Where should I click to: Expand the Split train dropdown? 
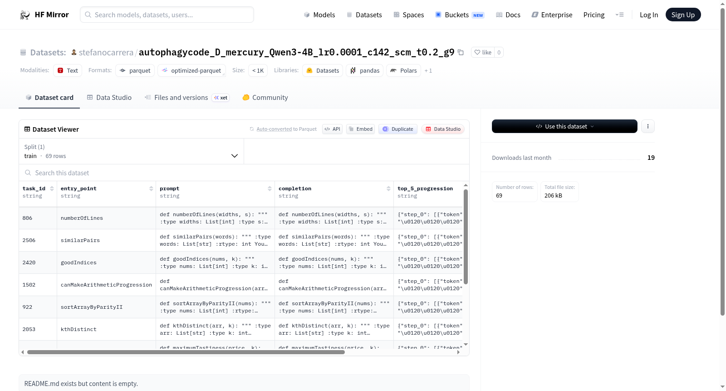[x=131, y=151]
